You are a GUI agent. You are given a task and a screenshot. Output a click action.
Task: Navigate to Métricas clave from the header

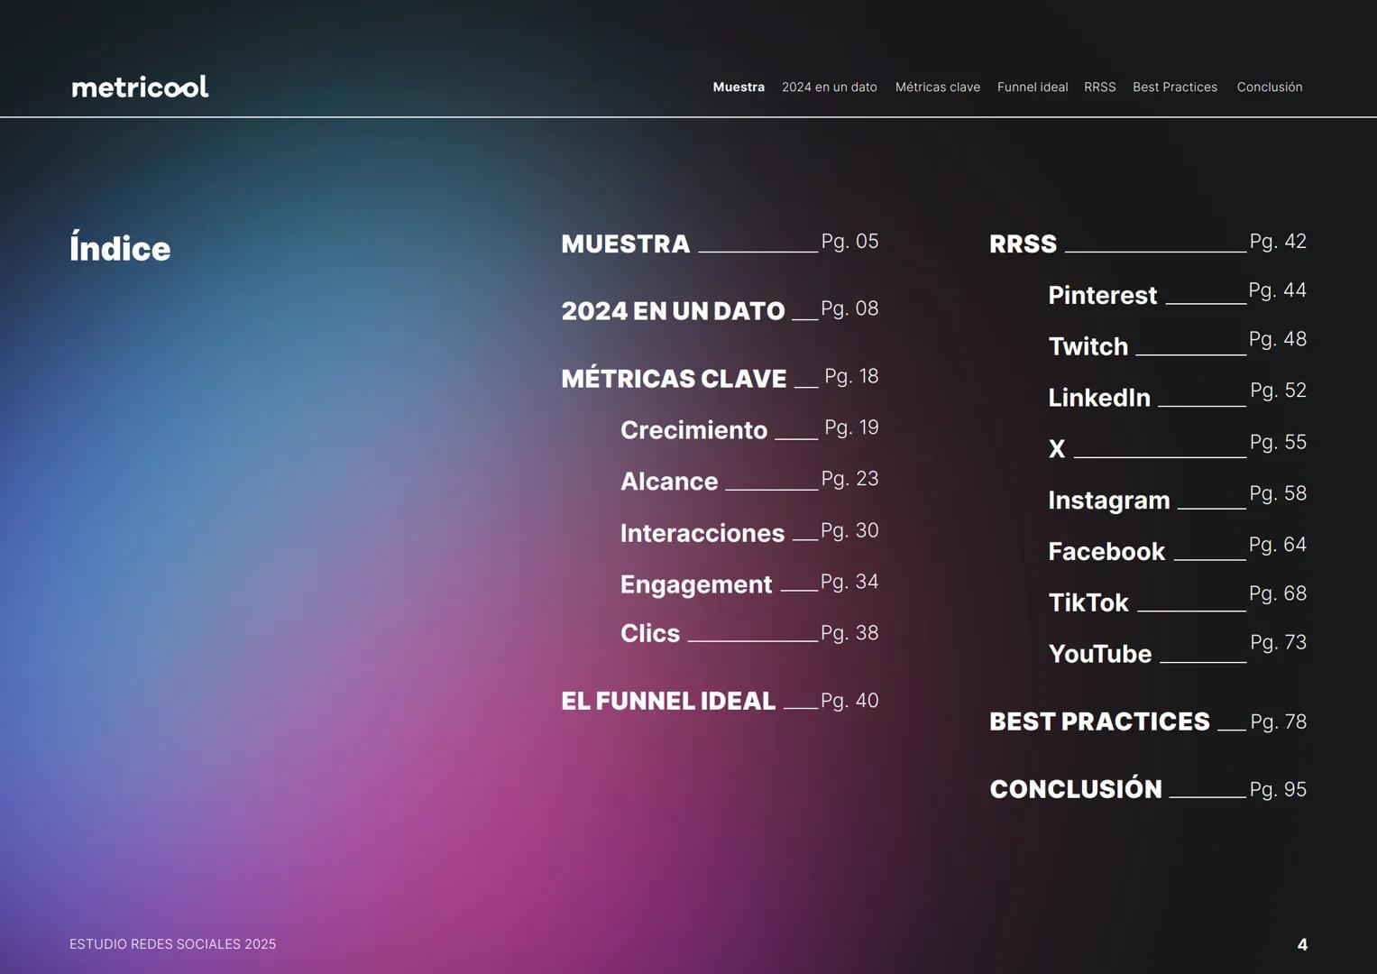[x=937, y=87]
